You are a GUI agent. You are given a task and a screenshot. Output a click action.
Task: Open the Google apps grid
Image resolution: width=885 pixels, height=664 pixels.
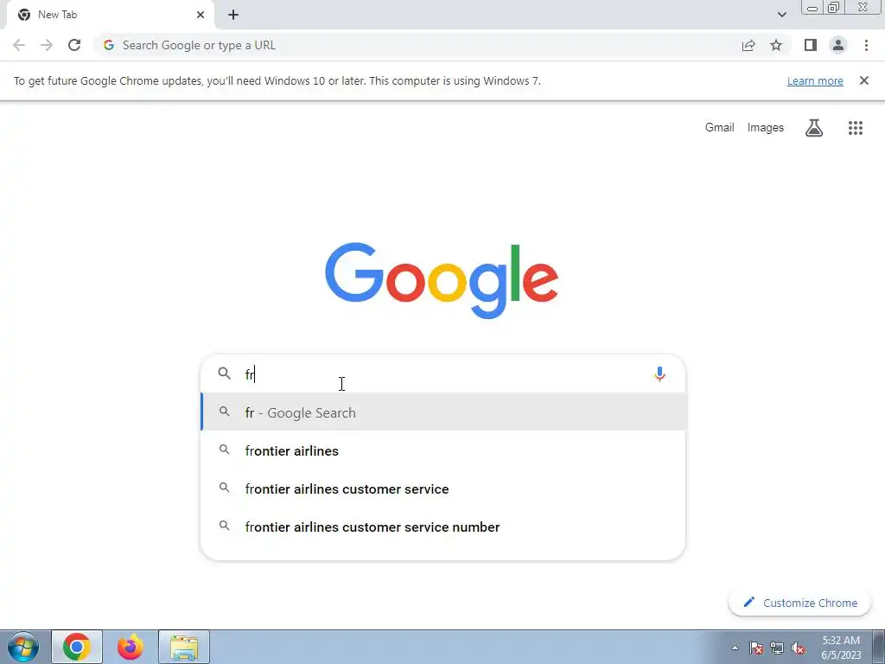point(856,128)
